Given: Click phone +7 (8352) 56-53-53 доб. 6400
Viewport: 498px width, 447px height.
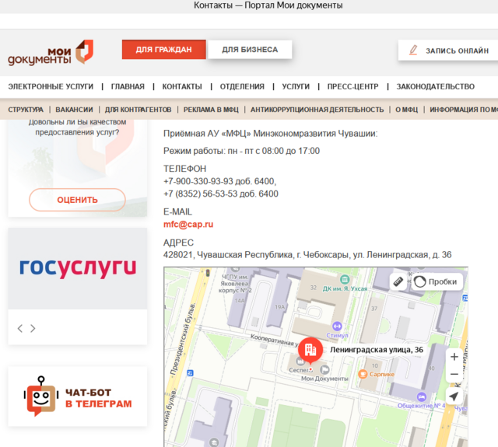Looking at the screenshot, I should point(221,194).
